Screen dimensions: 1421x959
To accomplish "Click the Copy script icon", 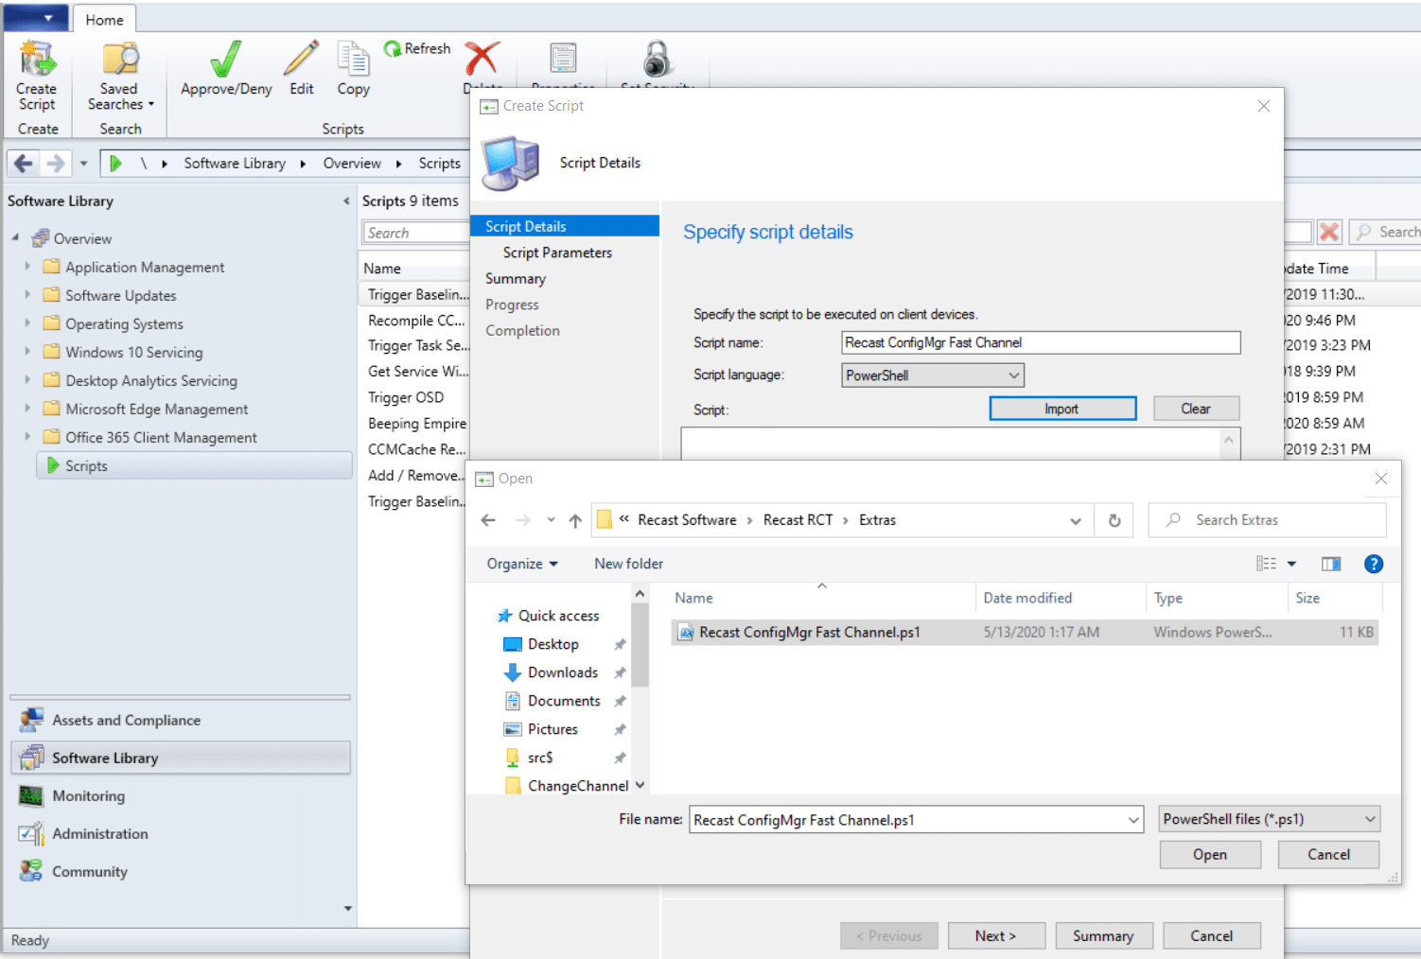I will (353, 60).
